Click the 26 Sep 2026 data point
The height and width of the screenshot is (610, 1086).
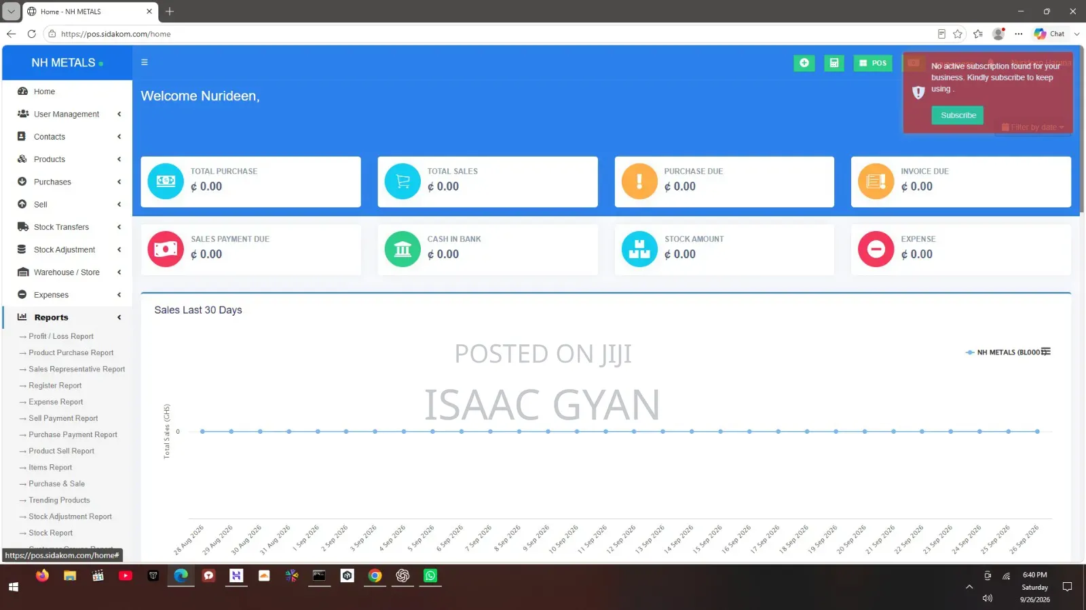coord(1037,431)
